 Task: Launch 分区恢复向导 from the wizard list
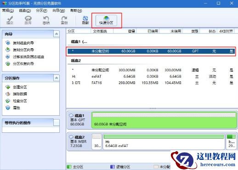pyautogui.click(x=23, y=64)
